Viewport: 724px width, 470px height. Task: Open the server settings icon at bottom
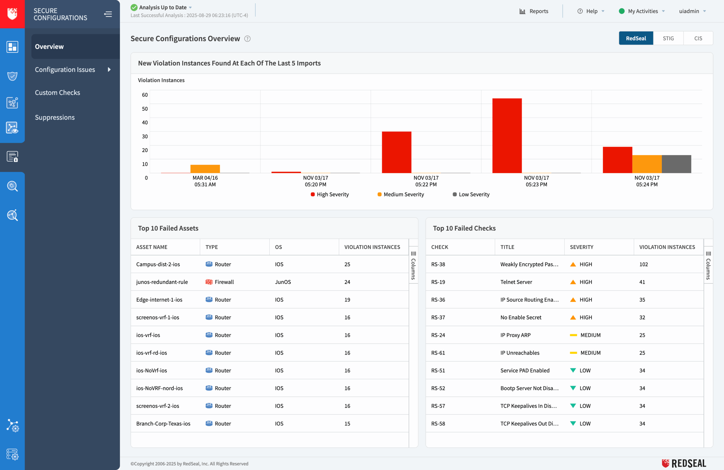[12, 454]
